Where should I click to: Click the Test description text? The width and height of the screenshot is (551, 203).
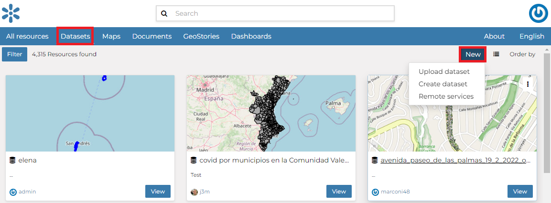click(196, 174)
